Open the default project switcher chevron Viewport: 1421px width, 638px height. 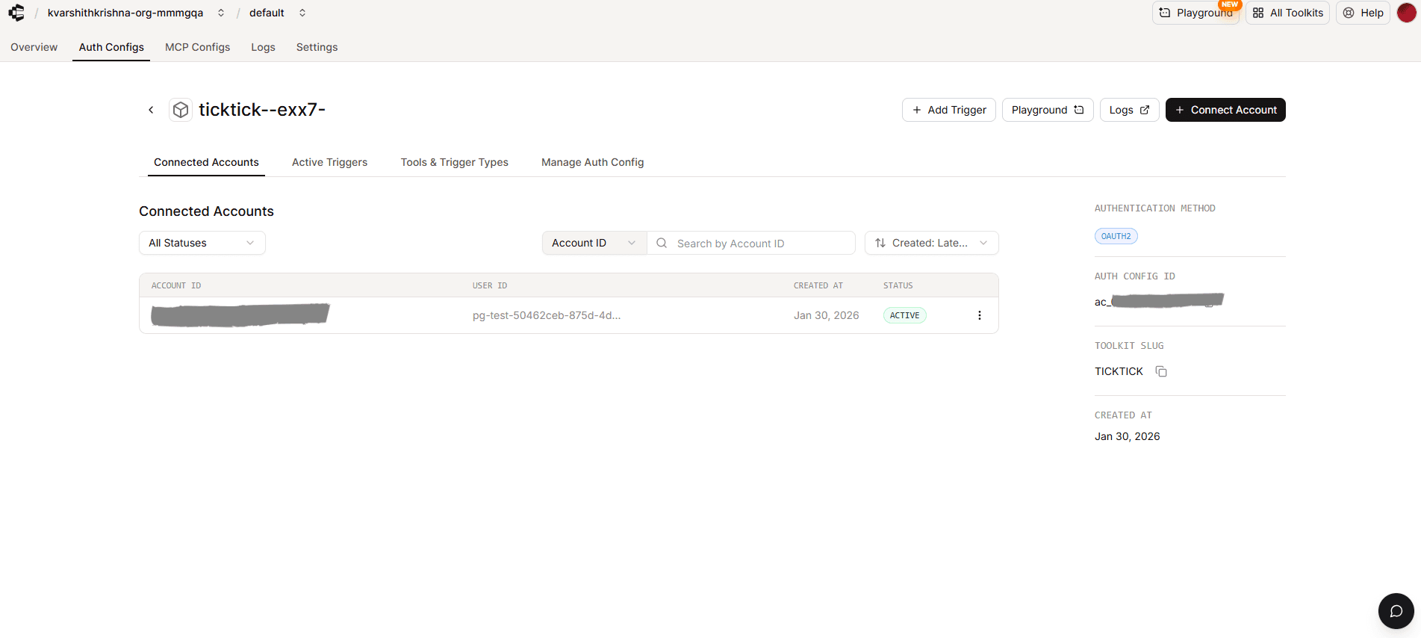[x=302, y=13]
